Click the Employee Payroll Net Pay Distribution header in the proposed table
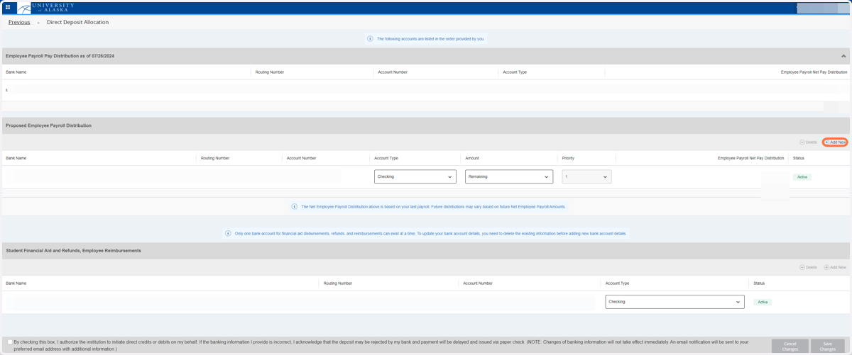This screenshot has width=852, height=355. click(x=750, y=158)
